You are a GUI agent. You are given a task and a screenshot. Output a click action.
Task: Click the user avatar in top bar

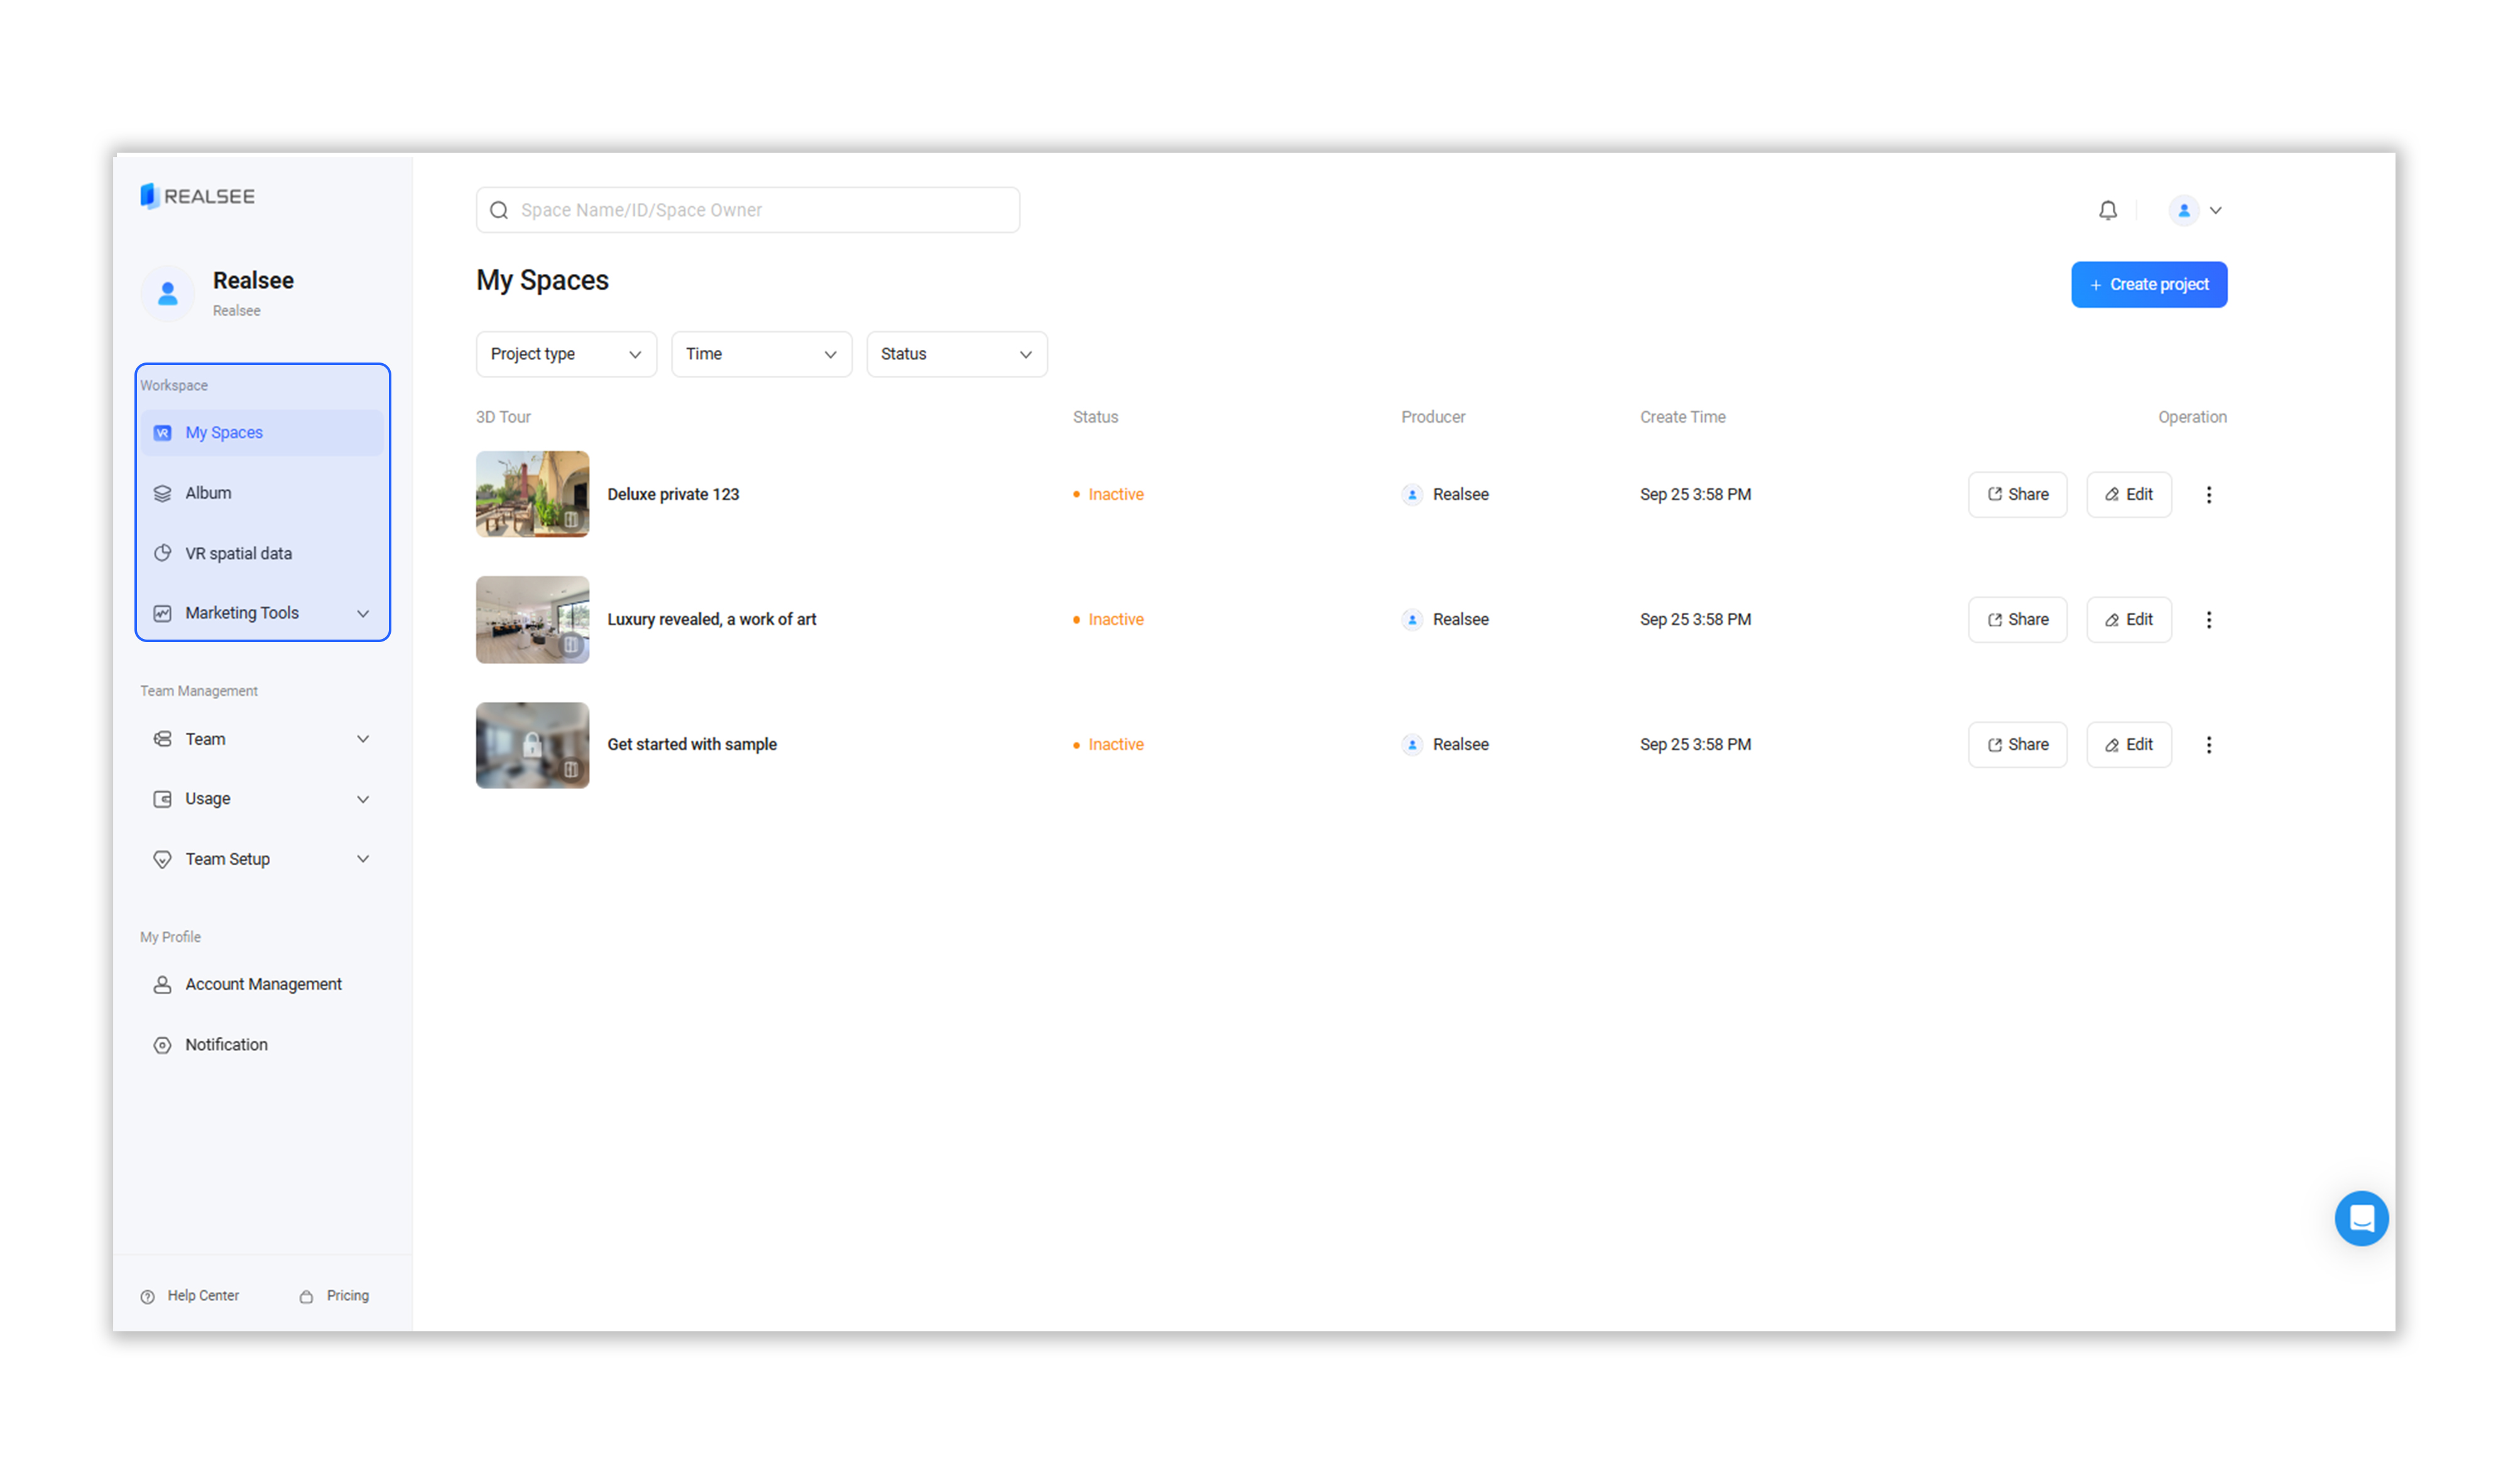tap(2183, 210)
